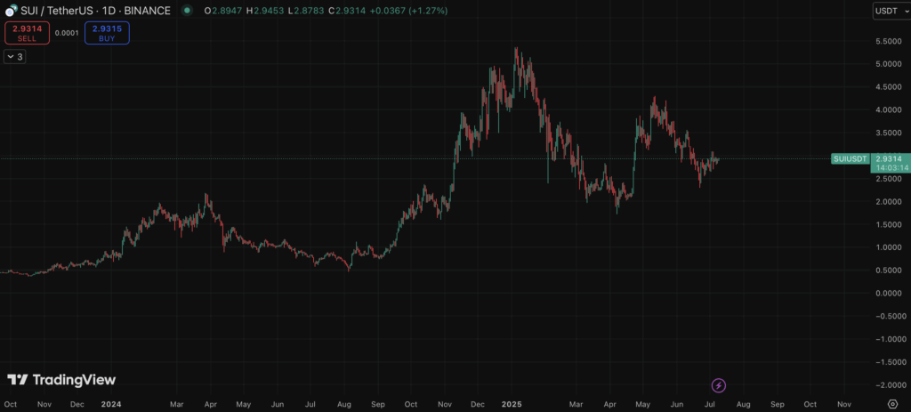Image resolution: width=911 pixels, height=412 pixels.
Task: Click the open value O2.8947
Action: [x=223, y=11]
